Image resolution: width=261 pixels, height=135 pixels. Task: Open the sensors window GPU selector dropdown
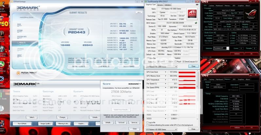pos(162,129)
